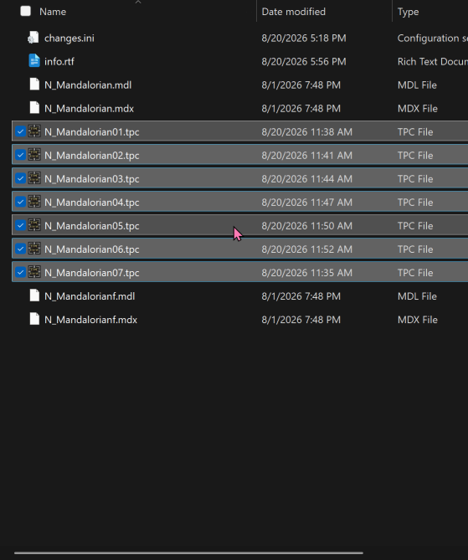
Task: Select the N_Mandalorian05.tpc file name
Action: tap(92, 226)
